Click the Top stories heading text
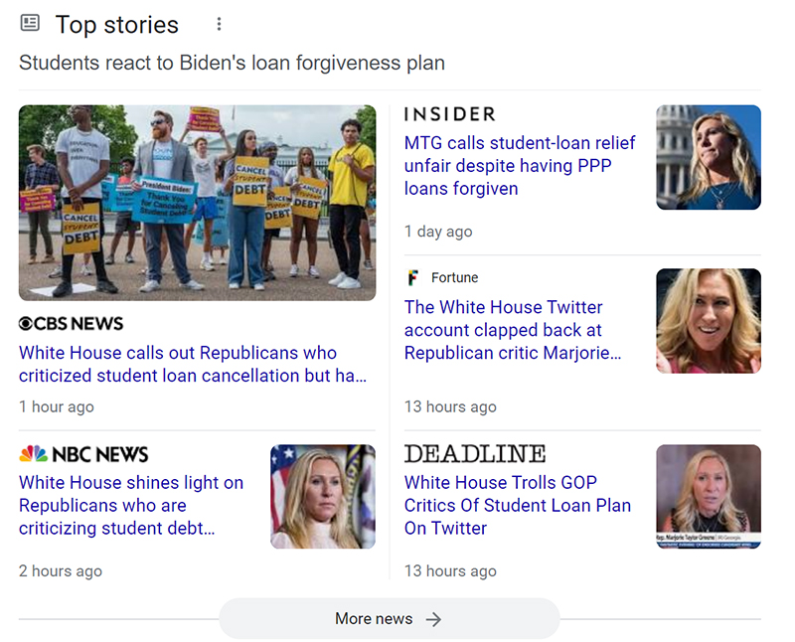Image resolution: width=795 pixels, height=642 pixels. [117, 24]
